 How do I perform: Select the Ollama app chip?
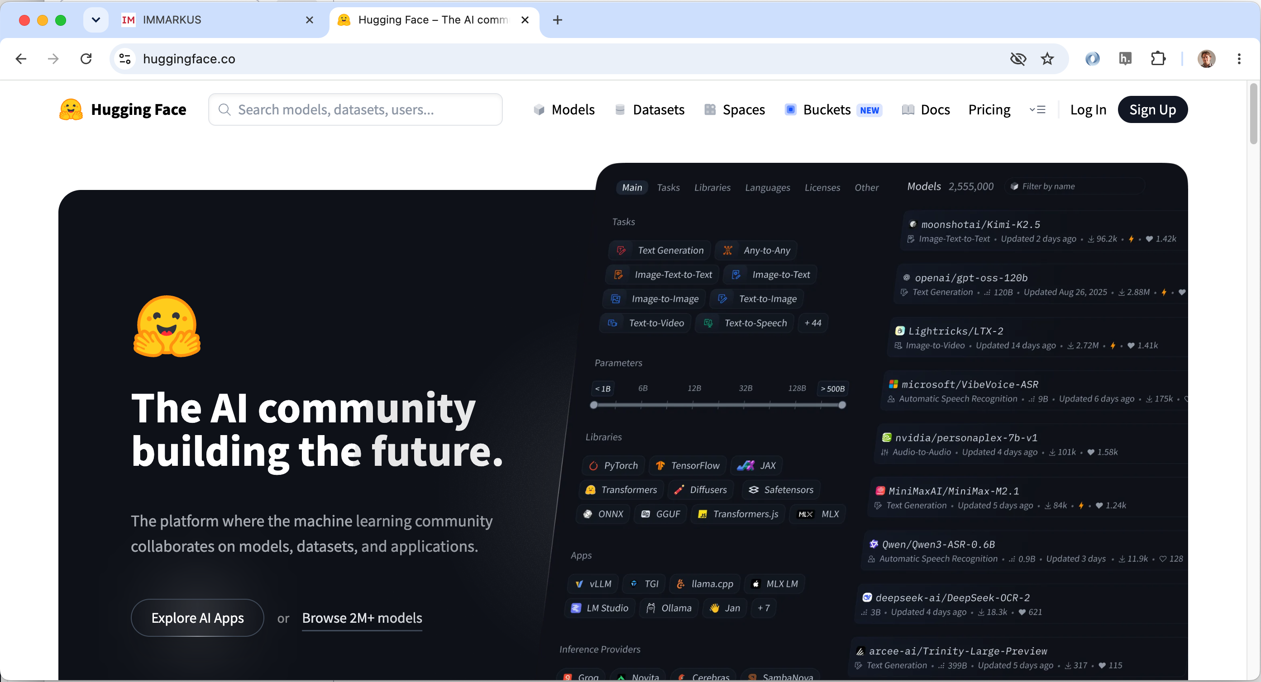(x=669, y=608)
